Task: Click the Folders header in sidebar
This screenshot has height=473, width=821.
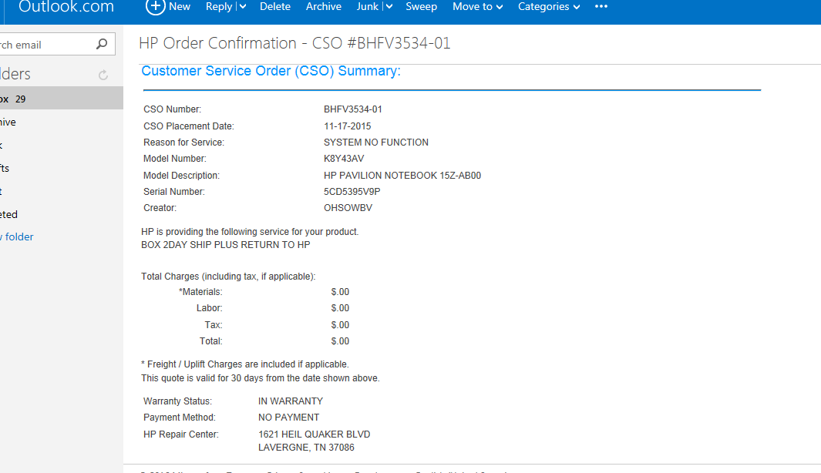Action: click(x=15, y=74)
